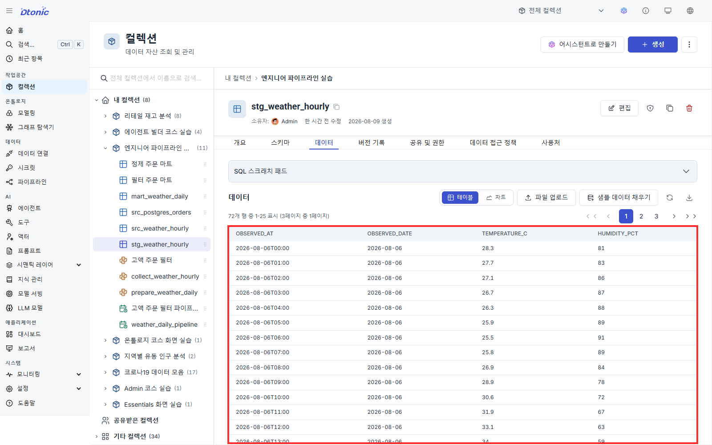The image size is (712, 445).
Task: Click the 생성 button
Action: 653,44
